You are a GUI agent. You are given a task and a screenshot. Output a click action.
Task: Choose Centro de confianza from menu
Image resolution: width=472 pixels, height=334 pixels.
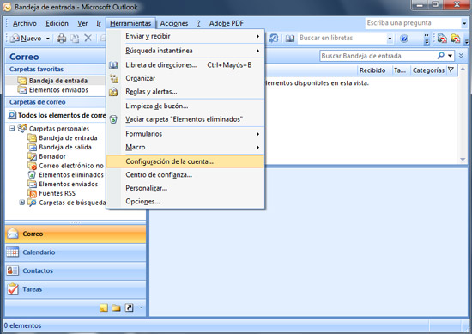pyautogui.click(x=185, y=174)
